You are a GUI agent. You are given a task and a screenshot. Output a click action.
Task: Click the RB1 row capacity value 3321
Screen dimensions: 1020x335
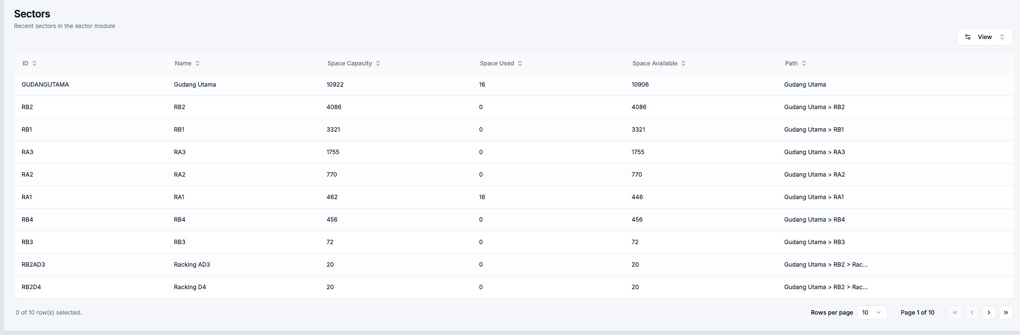[333, 129]
